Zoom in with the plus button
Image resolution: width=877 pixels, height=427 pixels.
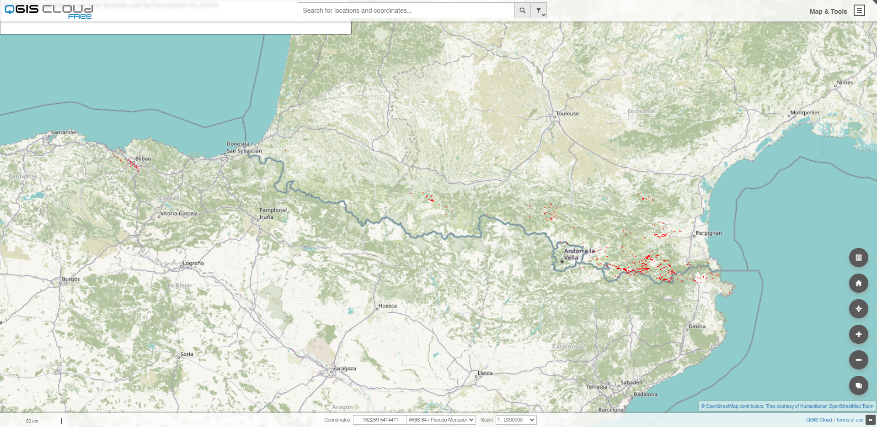pos(858,334)
